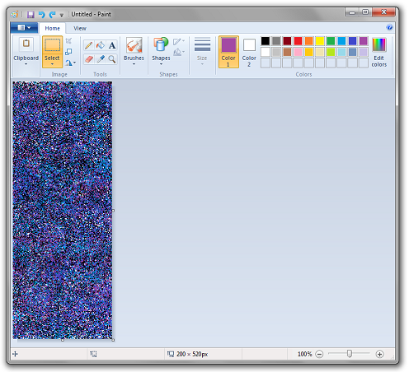Open the Brushes dropdown
The width and height of the screenshot is (409, 372).
134,52
